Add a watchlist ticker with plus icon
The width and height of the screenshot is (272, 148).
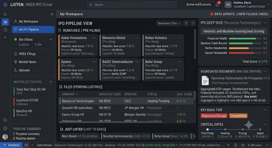click(51, 82)
